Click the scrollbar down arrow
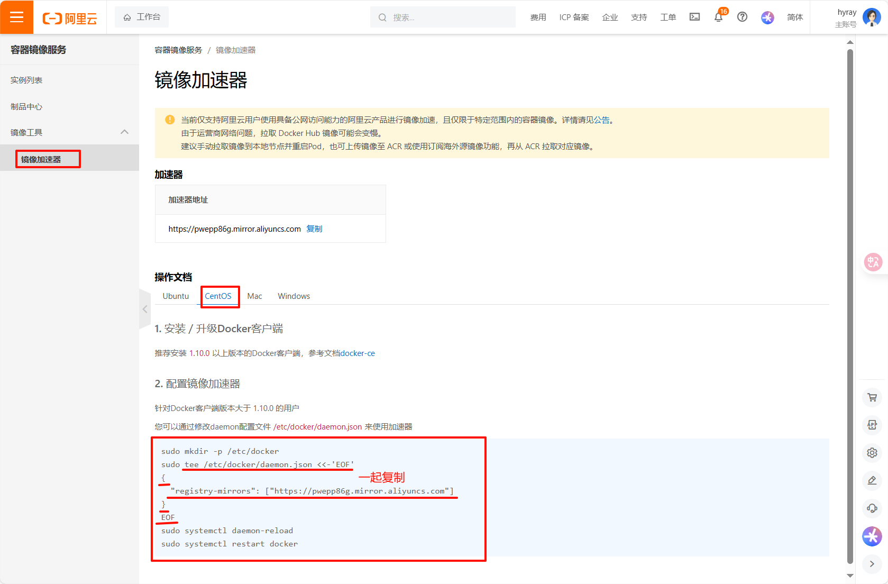Viewport: 888px width, 584px height. (x=850, y=576)
